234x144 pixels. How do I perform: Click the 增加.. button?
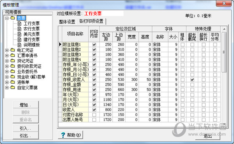click(x=25, y=105)
